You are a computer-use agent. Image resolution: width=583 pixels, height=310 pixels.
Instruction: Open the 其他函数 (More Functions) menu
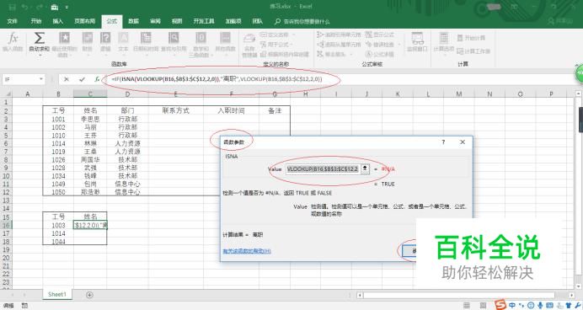[225, 41]
